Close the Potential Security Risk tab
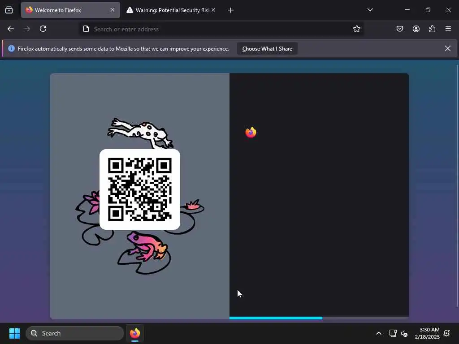 point(214,10)
